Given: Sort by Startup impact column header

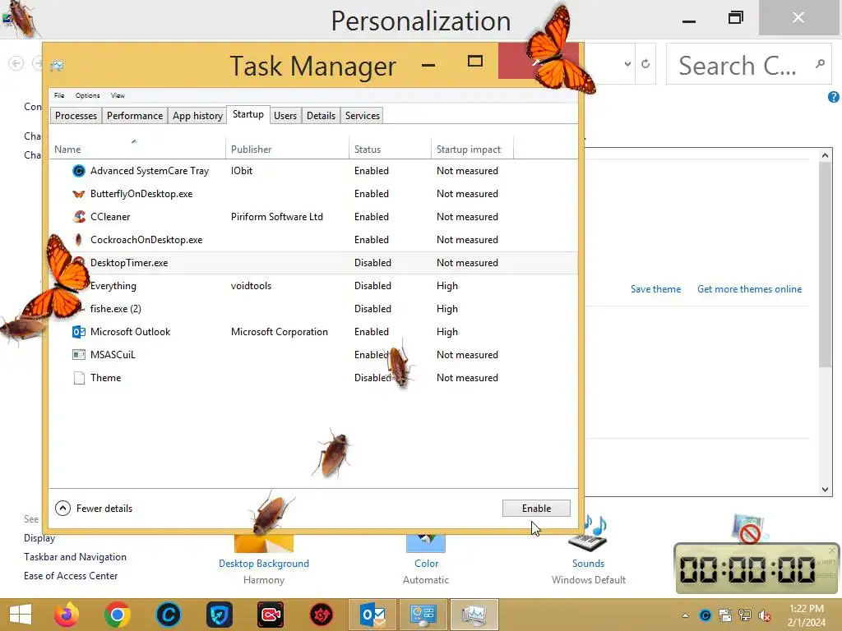Looking at the screenshot, I should point(472,150).
